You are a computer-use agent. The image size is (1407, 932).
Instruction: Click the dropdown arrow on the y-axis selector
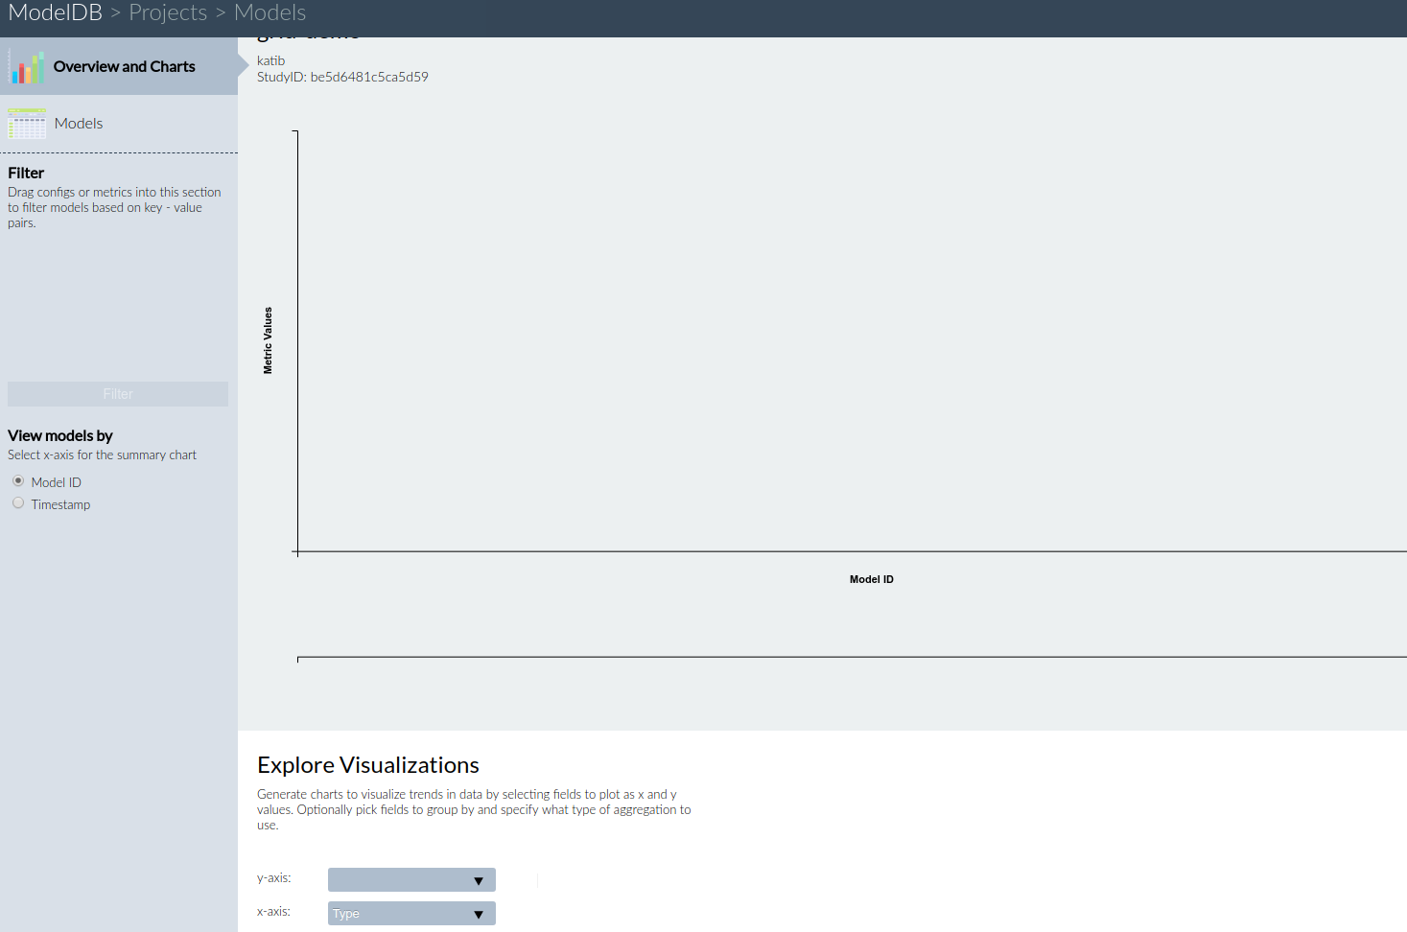pos(478,879)
